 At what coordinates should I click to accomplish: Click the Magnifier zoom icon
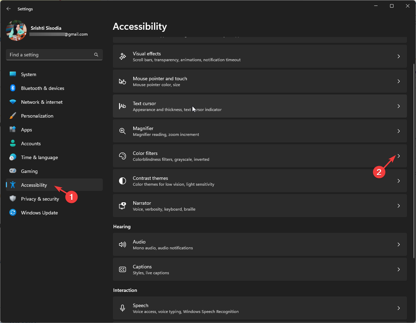[123, 131]
